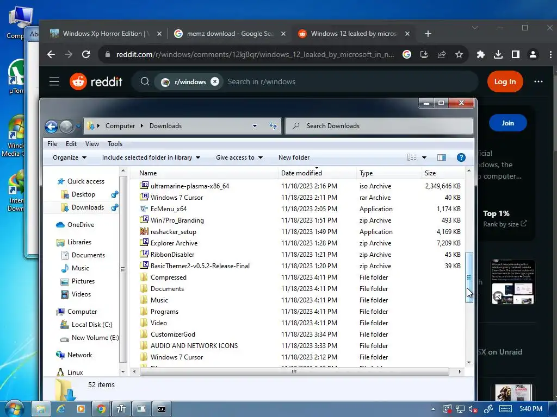Open CustomizerGod folder
557x417 pixels.
(172, 334)
